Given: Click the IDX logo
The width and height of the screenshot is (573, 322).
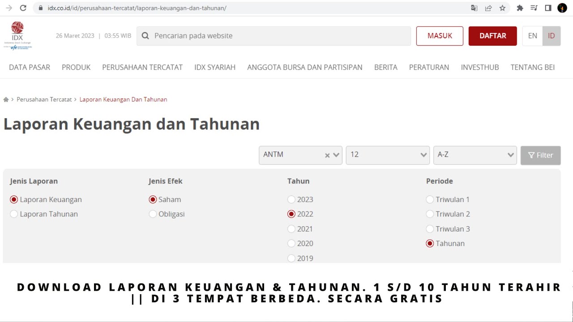Looking at the screenshot, I should [x=17, y=36].
